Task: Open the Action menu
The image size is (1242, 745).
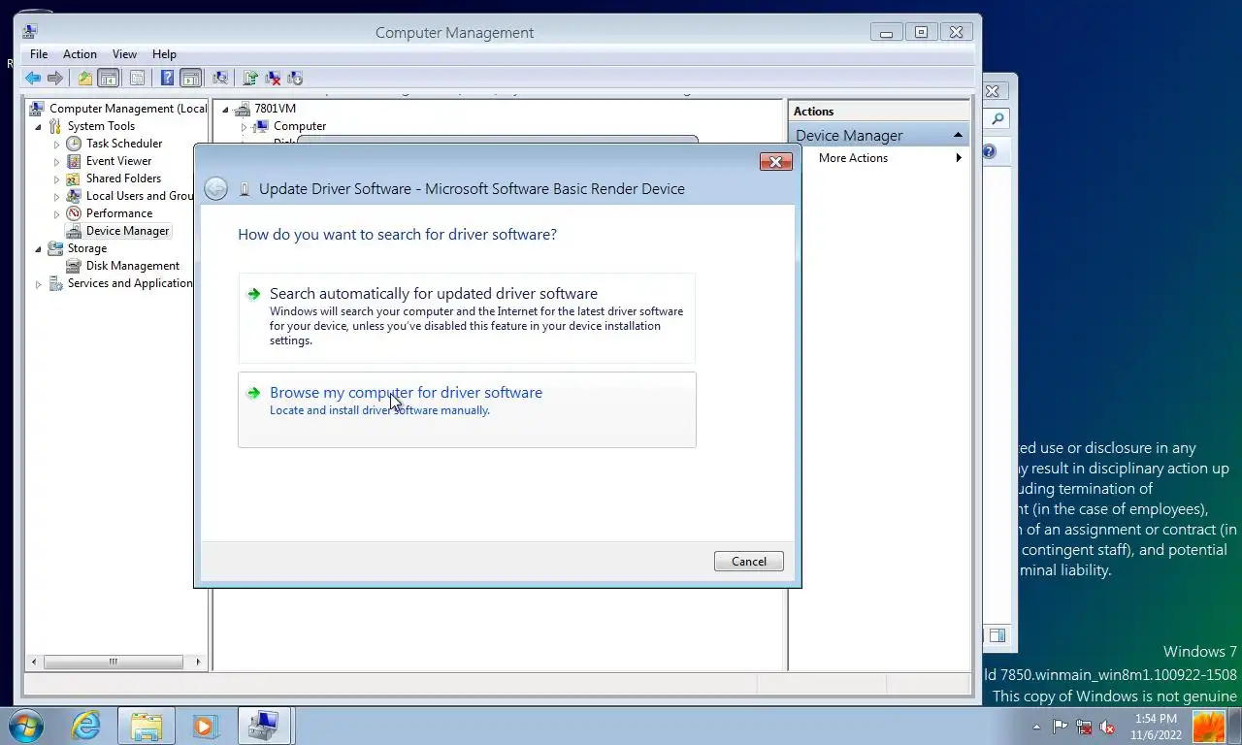Action: click(80, 54)
